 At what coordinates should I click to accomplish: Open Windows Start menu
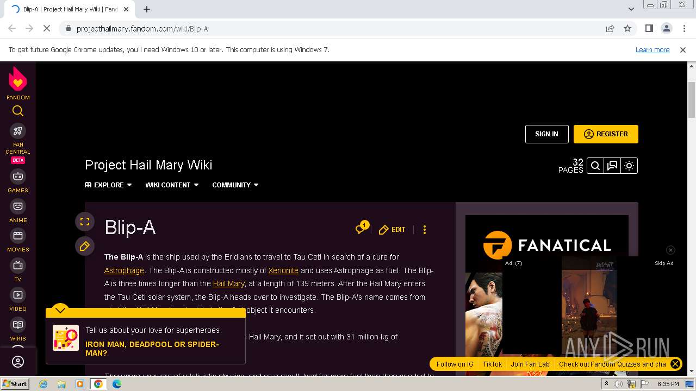[x=15, y=384]
